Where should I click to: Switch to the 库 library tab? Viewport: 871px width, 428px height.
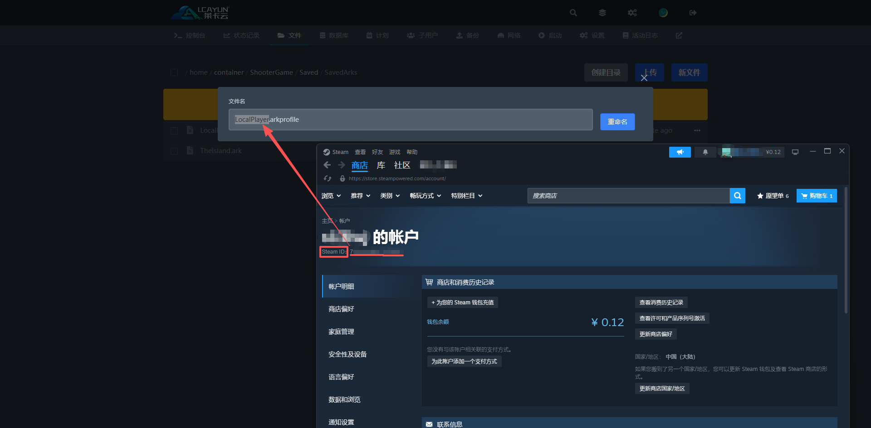point(381,165)
